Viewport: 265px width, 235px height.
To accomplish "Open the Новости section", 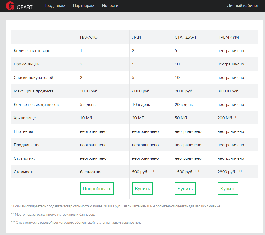I will pos(110,6).
